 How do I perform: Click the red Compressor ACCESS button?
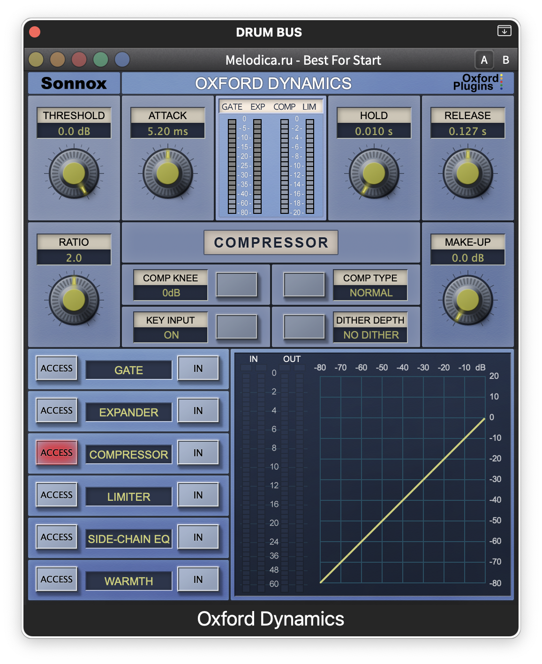(x=57, y=453)
